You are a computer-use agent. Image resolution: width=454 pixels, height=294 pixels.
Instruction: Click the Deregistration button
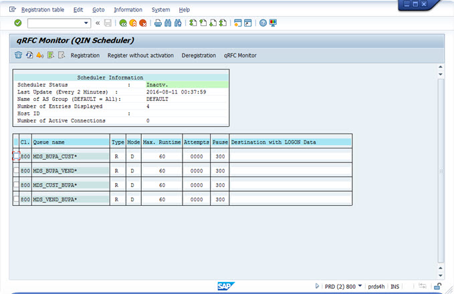coord(199,55)
